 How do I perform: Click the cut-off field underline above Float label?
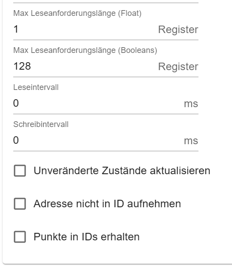[x=106, y=3]
